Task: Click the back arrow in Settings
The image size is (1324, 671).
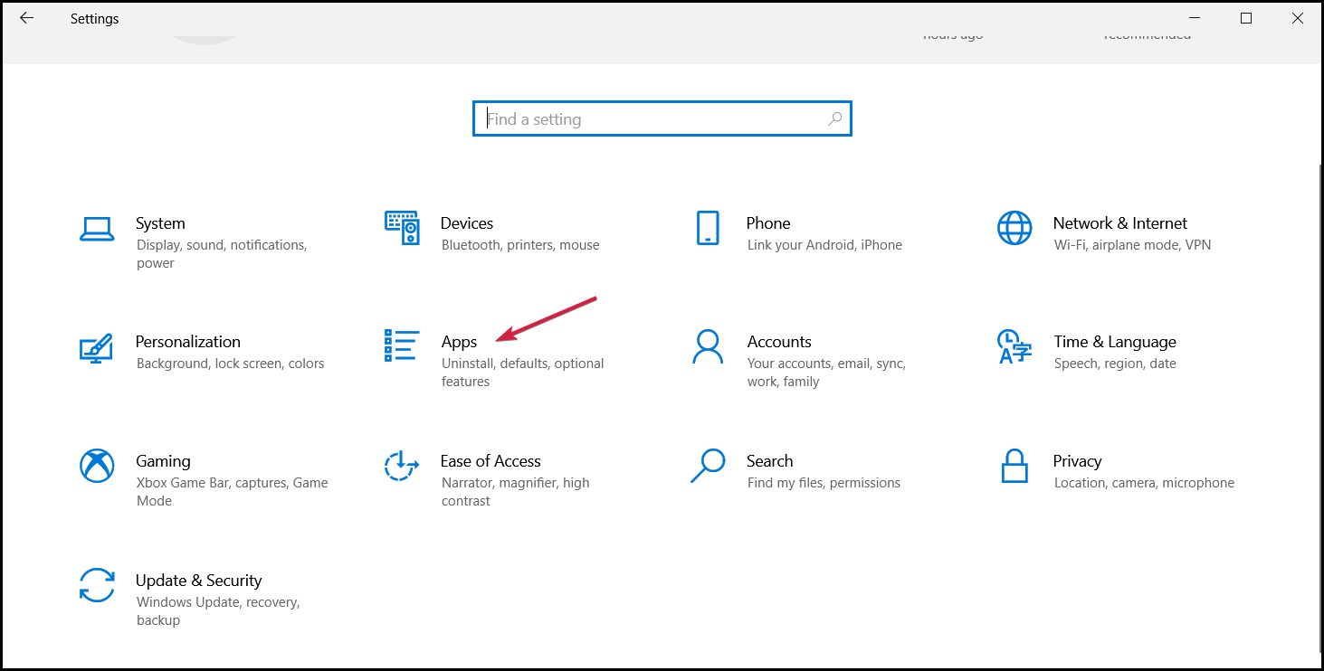Action: coord(25,17)
